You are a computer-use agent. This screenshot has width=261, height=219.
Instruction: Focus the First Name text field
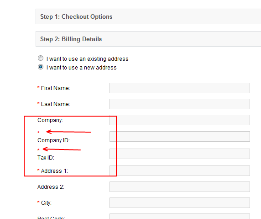tap(180, 88)
